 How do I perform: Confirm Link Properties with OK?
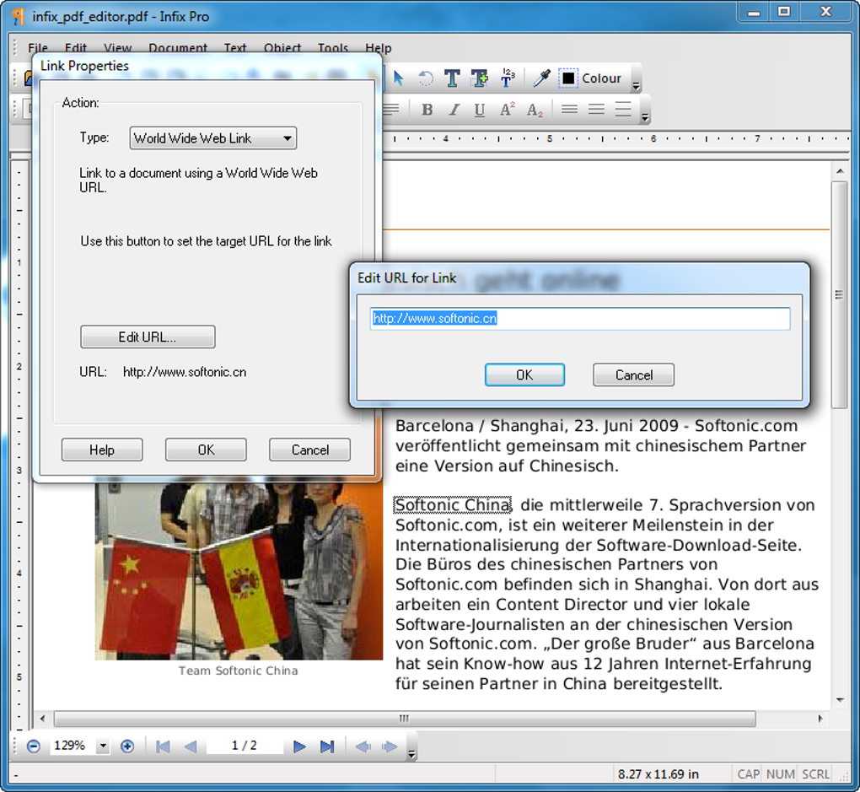click(x=207, y=450)
